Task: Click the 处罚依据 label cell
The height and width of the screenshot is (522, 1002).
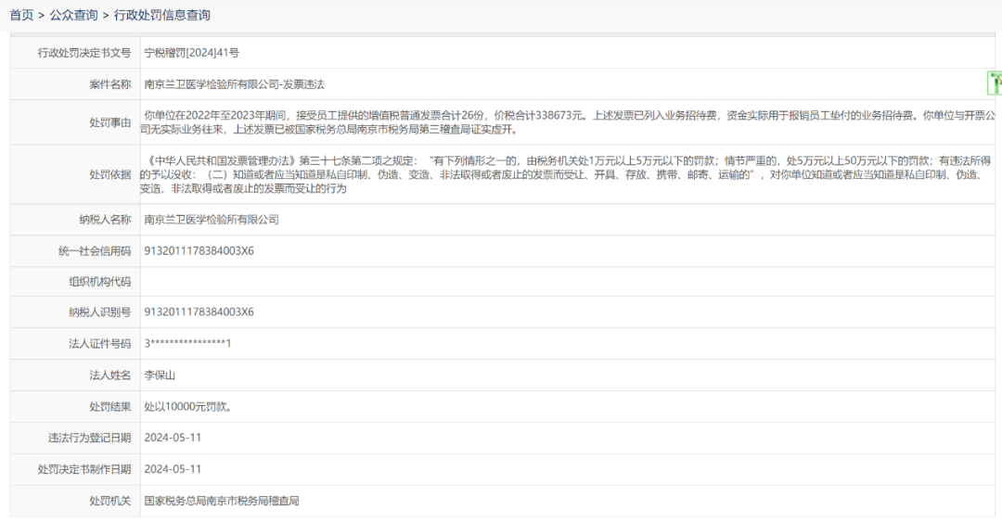Action: (x=75, y=174)
